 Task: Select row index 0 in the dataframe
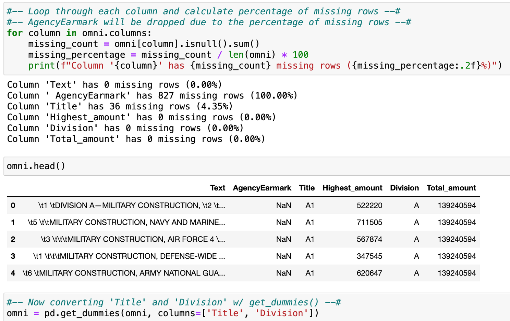(x=13, y=205)
